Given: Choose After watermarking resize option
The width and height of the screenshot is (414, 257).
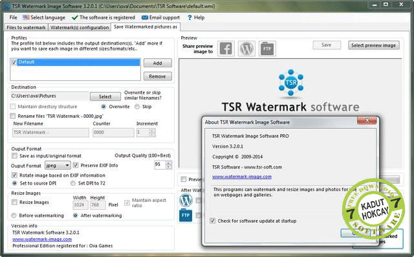Looking at the screenshot, I should (76, 216).
